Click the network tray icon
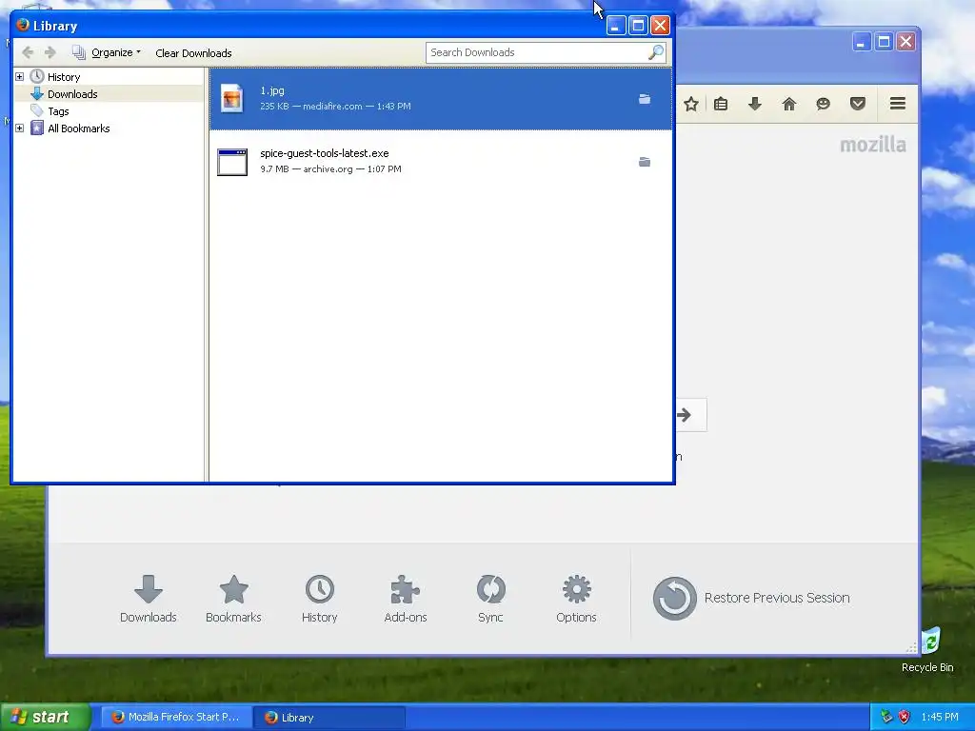This screenshot has height=731, width=975. tap(886, 717)
